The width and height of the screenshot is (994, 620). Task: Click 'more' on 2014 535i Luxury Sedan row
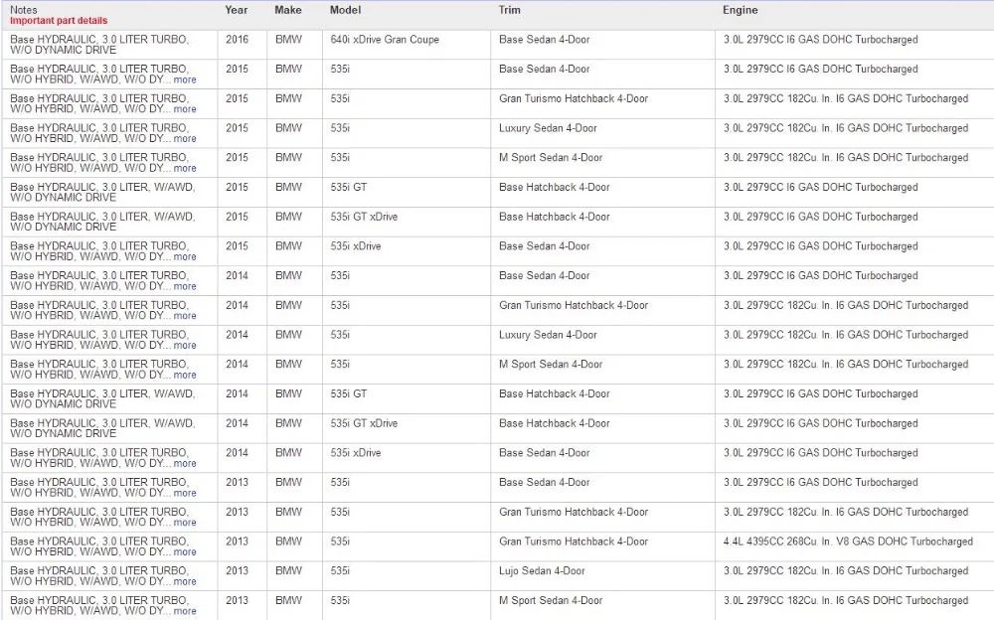[185, 346]
